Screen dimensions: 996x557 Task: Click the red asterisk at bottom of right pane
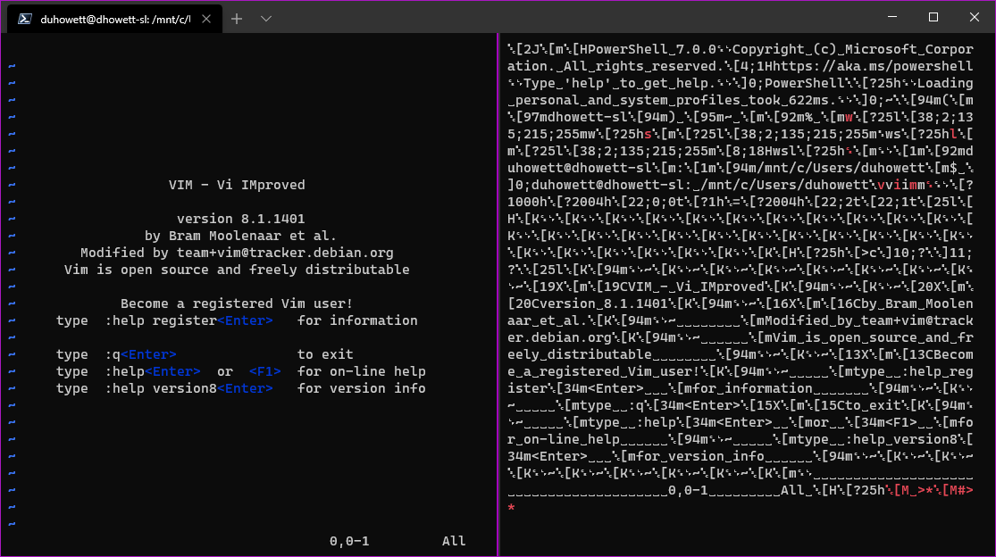pyautogui.click(x=511, y=508)
